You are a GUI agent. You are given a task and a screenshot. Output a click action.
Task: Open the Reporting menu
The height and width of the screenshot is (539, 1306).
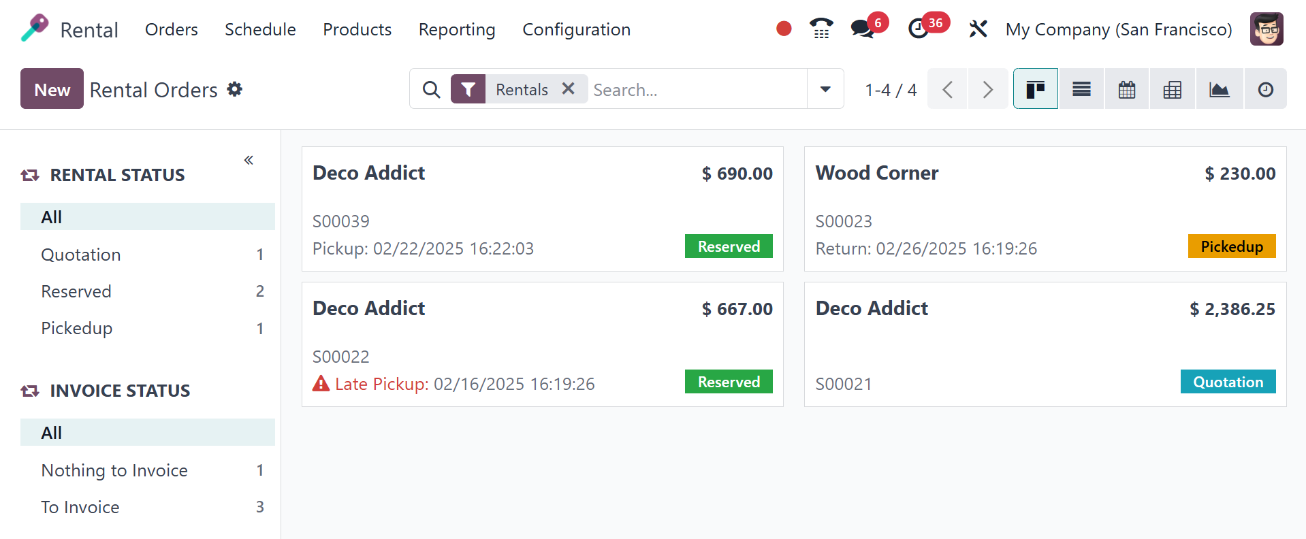[457, 29]
